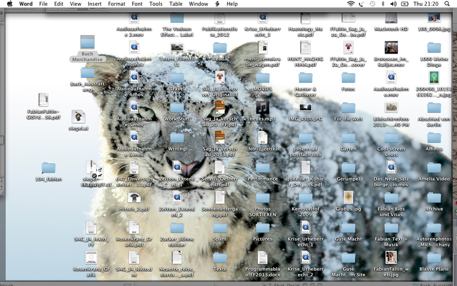Open the Insert menu
This screenshot has width=457, height=286.
pos(95,4)
